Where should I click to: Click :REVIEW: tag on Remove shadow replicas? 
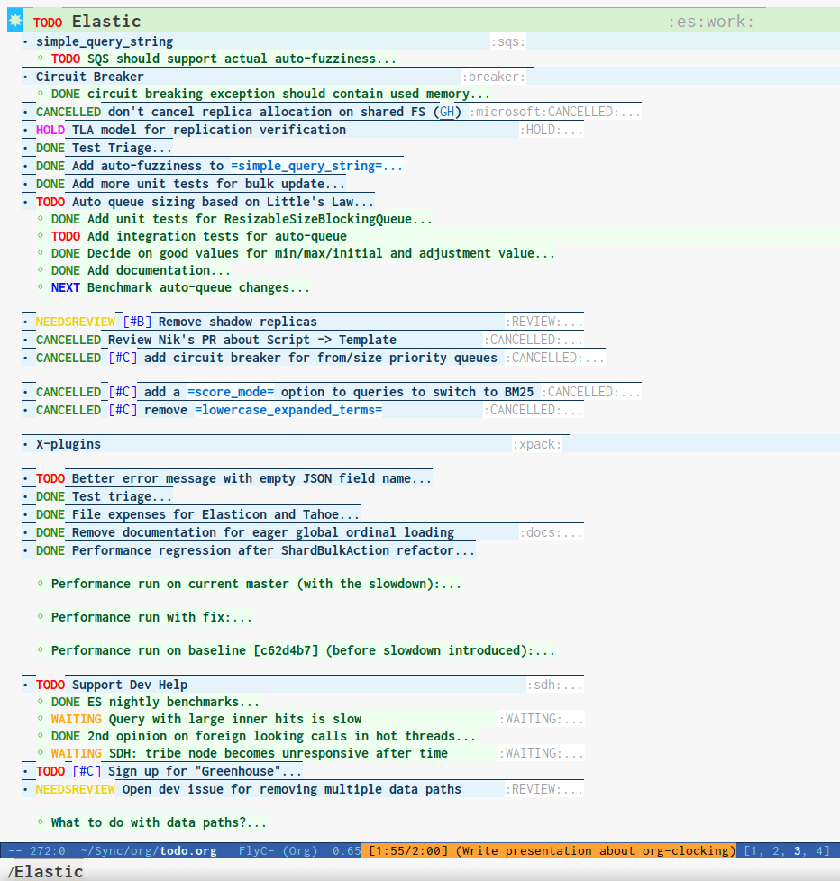point(533,322)
